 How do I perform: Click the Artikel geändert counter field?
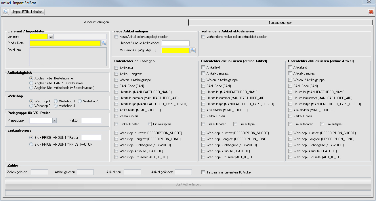[183, 172]
